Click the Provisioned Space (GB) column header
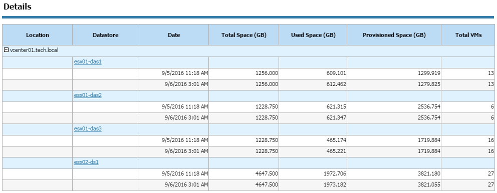 click(394, 35)
